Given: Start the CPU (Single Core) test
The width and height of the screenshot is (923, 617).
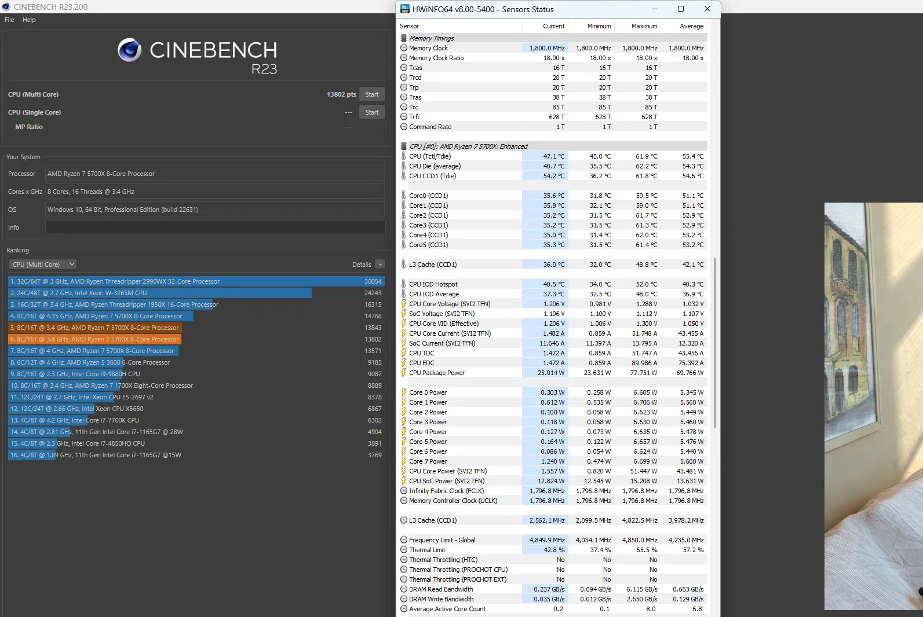Looking at the screenshot, I should pos(372,112).
